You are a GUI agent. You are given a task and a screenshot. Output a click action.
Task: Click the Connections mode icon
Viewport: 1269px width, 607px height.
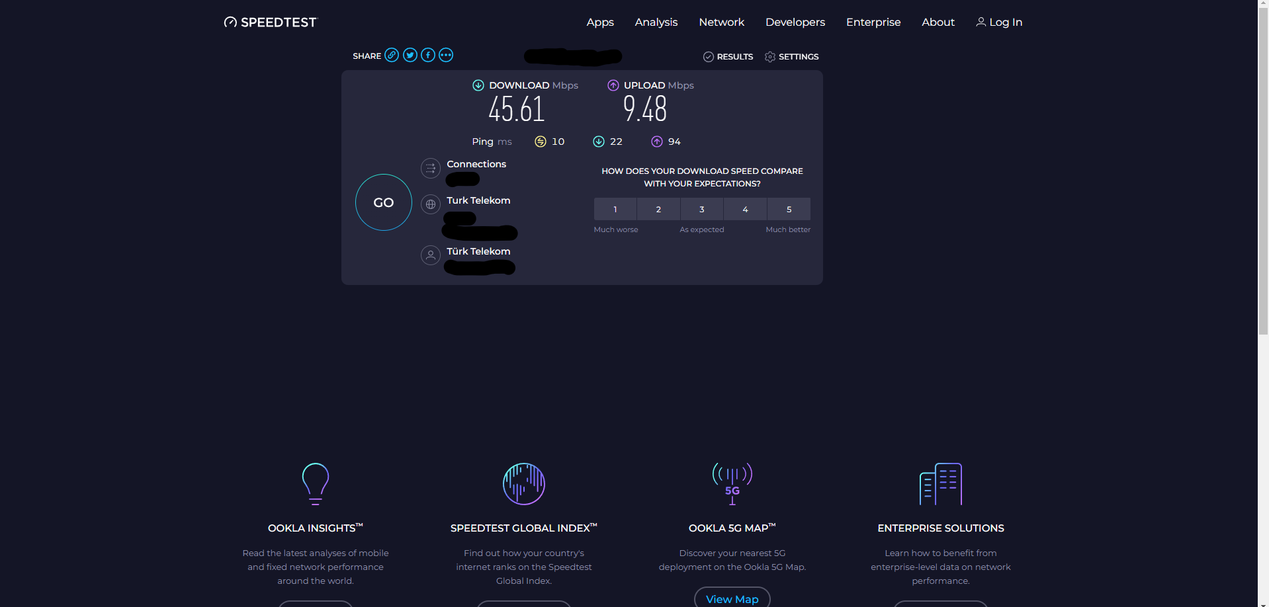431,168
